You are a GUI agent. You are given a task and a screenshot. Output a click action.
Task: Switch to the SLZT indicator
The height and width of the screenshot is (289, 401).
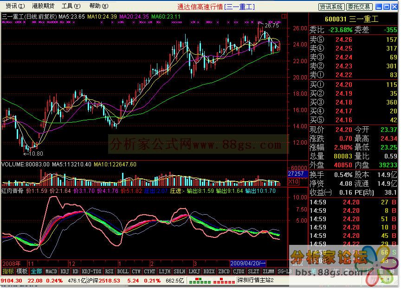pos(253,271)
